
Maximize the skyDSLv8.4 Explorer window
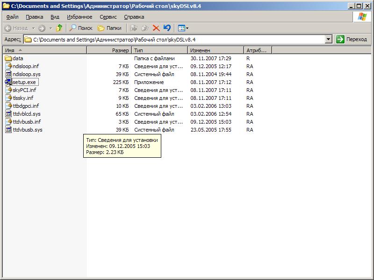tap(359, 6)
